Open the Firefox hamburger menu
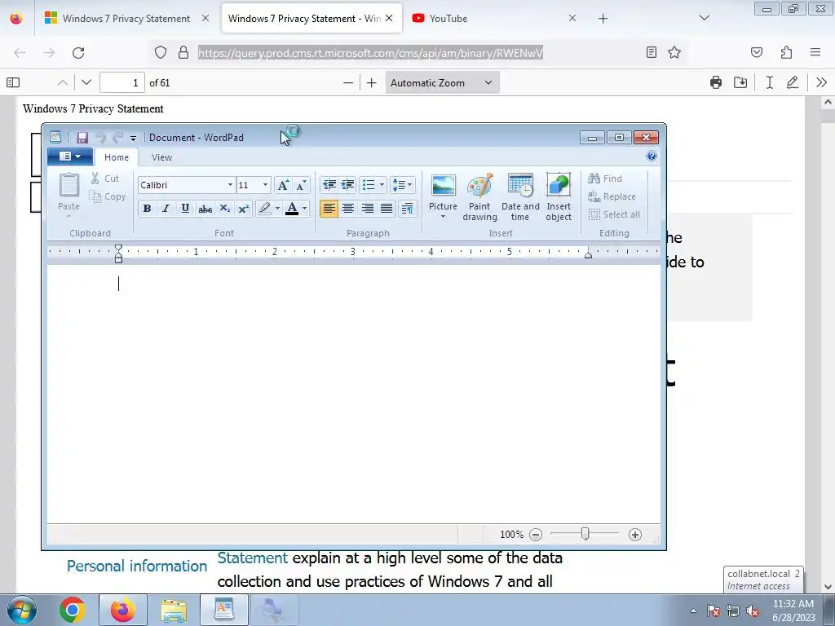Screen dimensions: 835x626 tap(815, 52)
